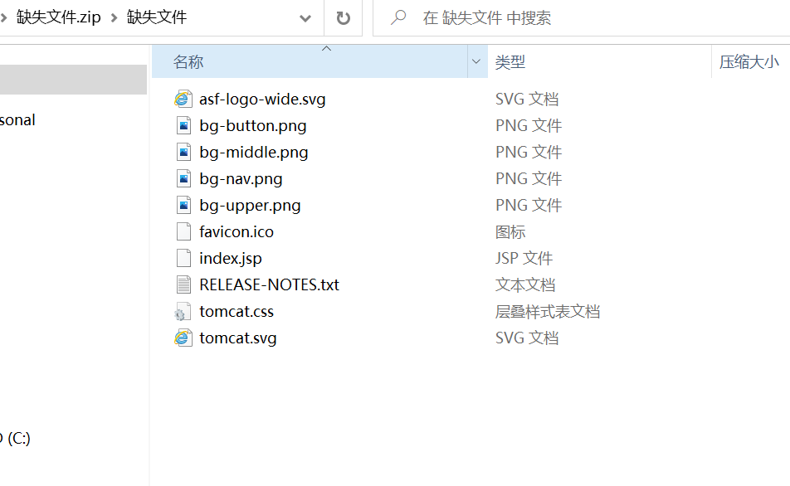Click the 层叠样式表文档 type cell
Screen dimensions: 790x486
coord(547,311)
